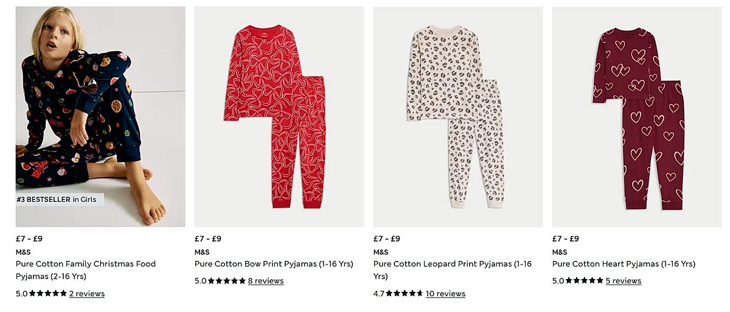Open the 2 reviews link
This screenshot has height=312, width=730.
[x=87, y=294]
